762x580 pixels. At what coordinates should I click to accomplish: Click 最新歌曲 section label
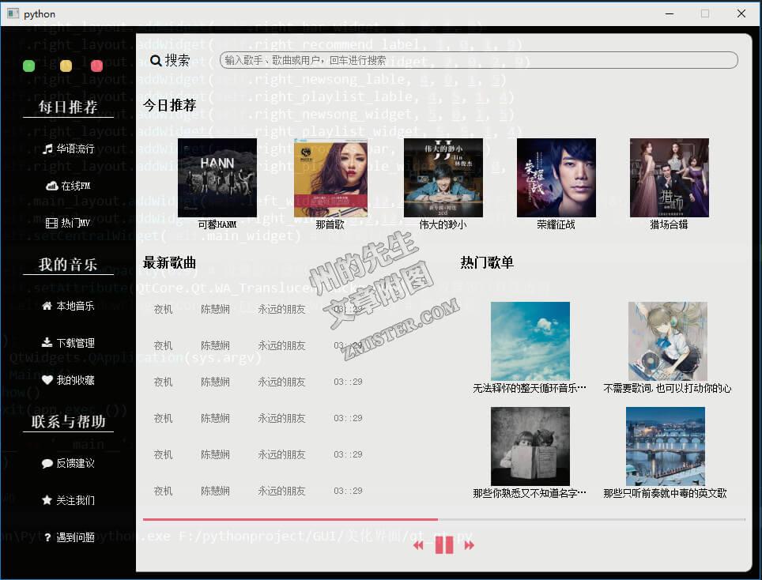point(169,263)
